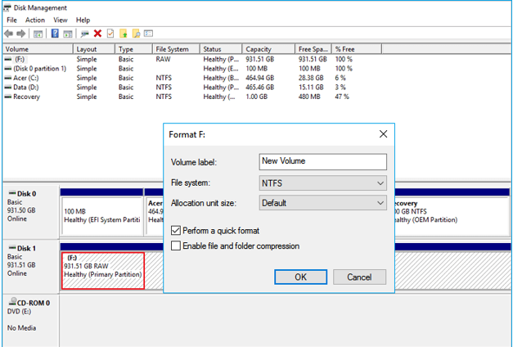The height and width of the screenshot is (347, 513).
Task: Sort by the Free Space column header
Action: click(313, 49)
